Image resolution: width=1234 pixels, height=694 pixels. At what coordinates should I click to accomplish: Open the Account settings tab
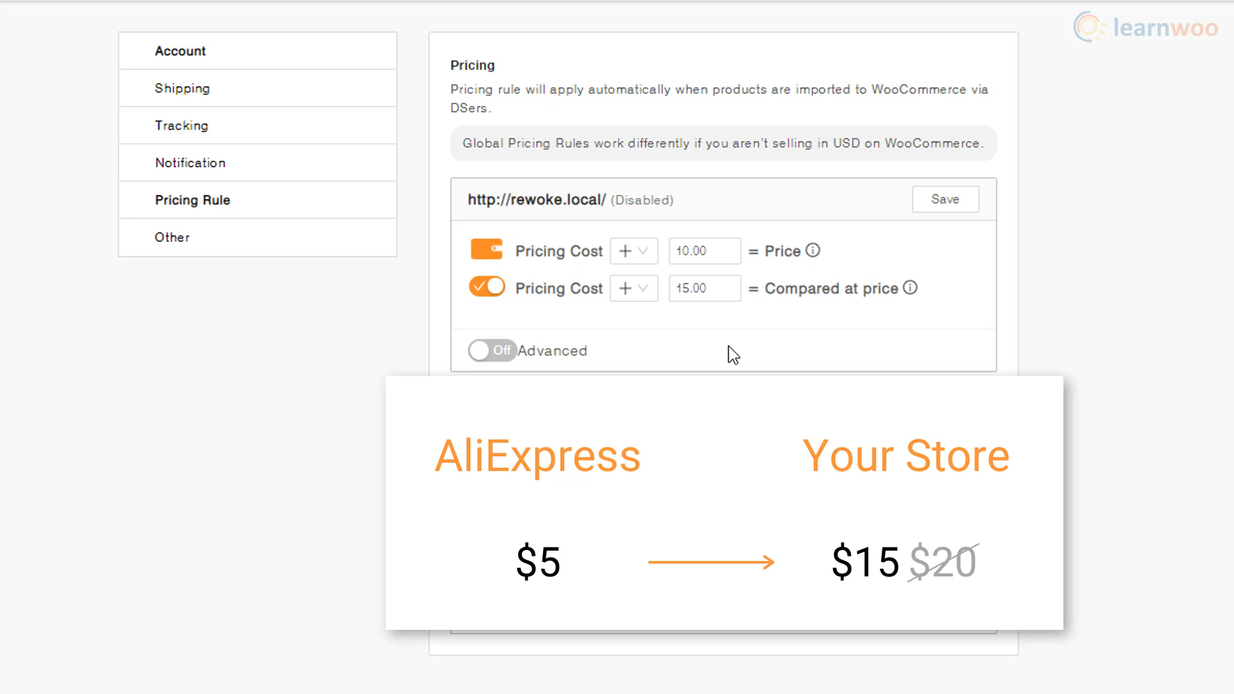258,51
